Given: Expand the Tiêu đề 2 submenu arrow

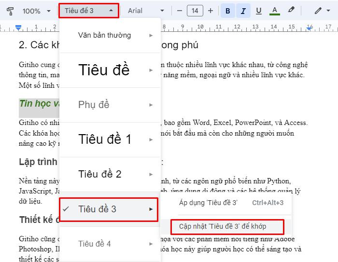Looking at the screenshot, I should (151, 174).
